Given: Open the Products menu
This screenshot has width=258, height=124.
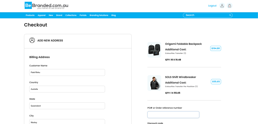Looking at the screenshot, I should coord(30,15).
